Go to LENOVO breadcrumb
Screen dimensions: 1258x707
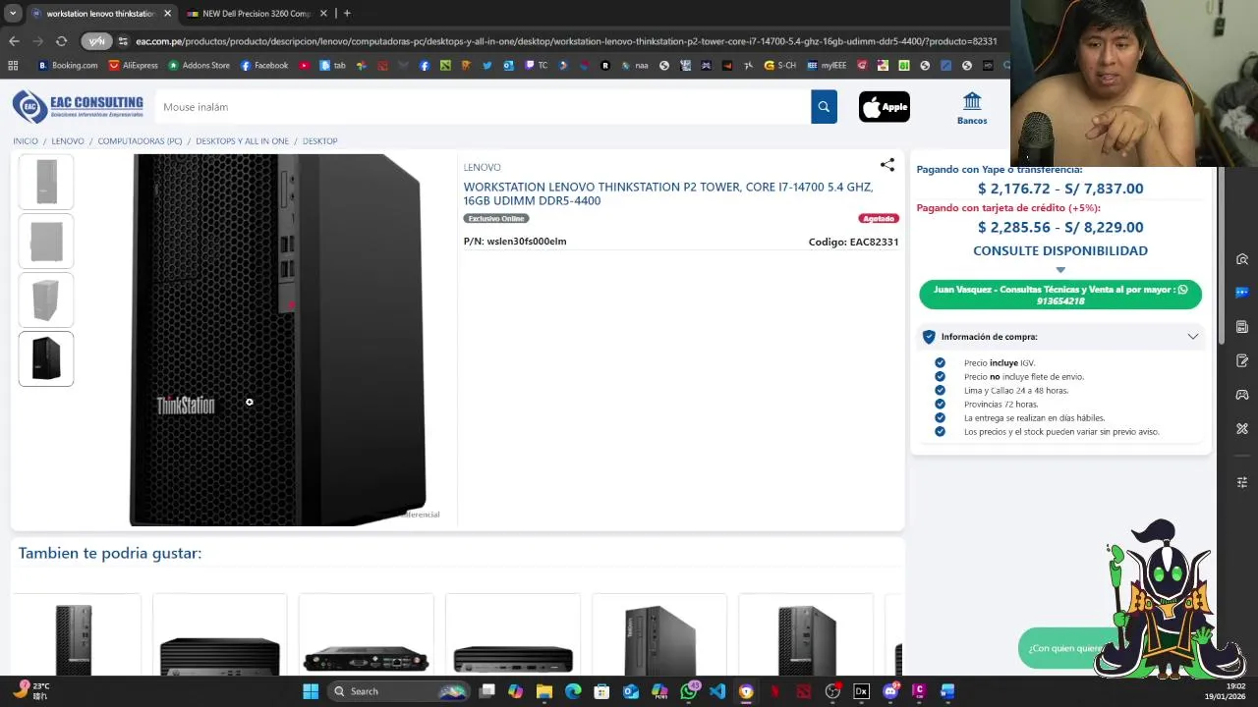pyautogui.click(x=68, y=141)
